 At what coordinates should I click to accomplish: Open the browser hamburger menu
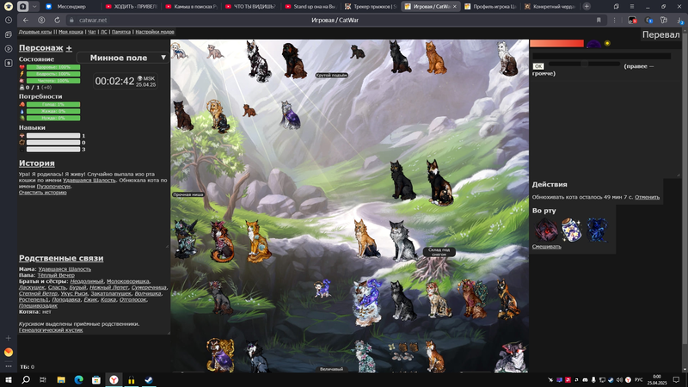coord(632,7)
